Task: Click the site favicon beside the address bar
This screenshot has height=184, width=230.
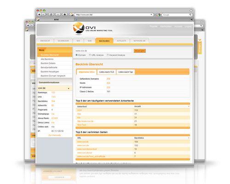Action: [71, 15]
